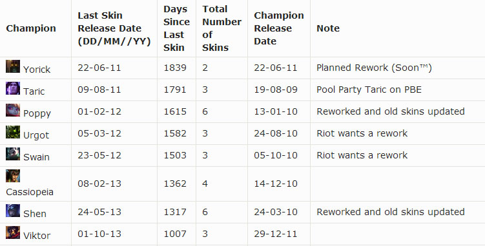Open the Yorick champion name link

[37, 70]
